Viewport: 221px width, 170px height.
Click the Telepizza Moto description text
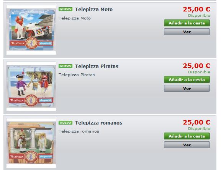(75, 18)
